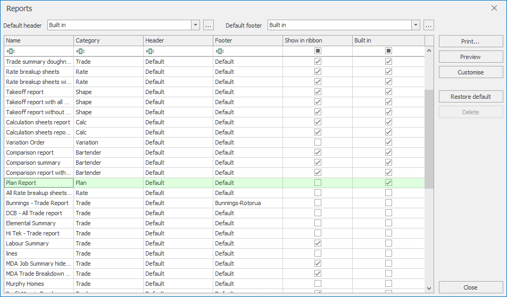507x297 pixels.
Task: Click the Header column filter icon
Action: (x=149, y=51)
